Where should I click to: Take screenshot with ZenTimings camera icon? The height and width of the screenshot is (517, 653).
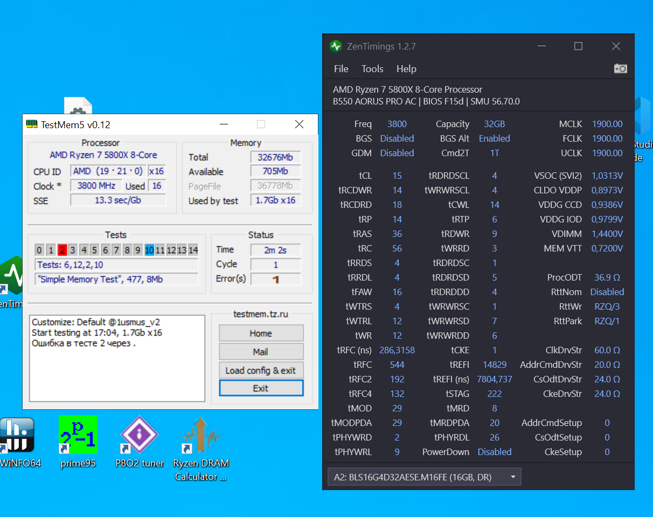point(621,68)
